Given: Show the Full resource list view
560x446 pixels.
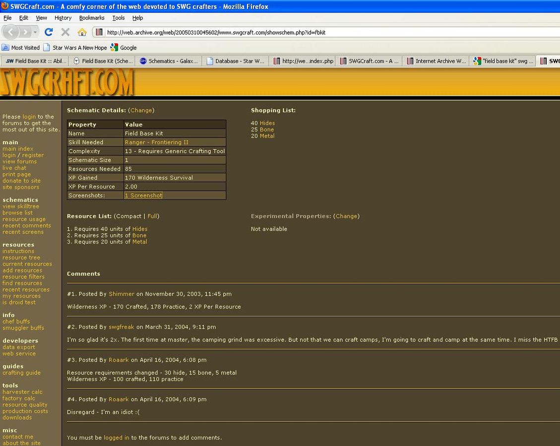Looking at the screenshot, I should tap(152, 216).
